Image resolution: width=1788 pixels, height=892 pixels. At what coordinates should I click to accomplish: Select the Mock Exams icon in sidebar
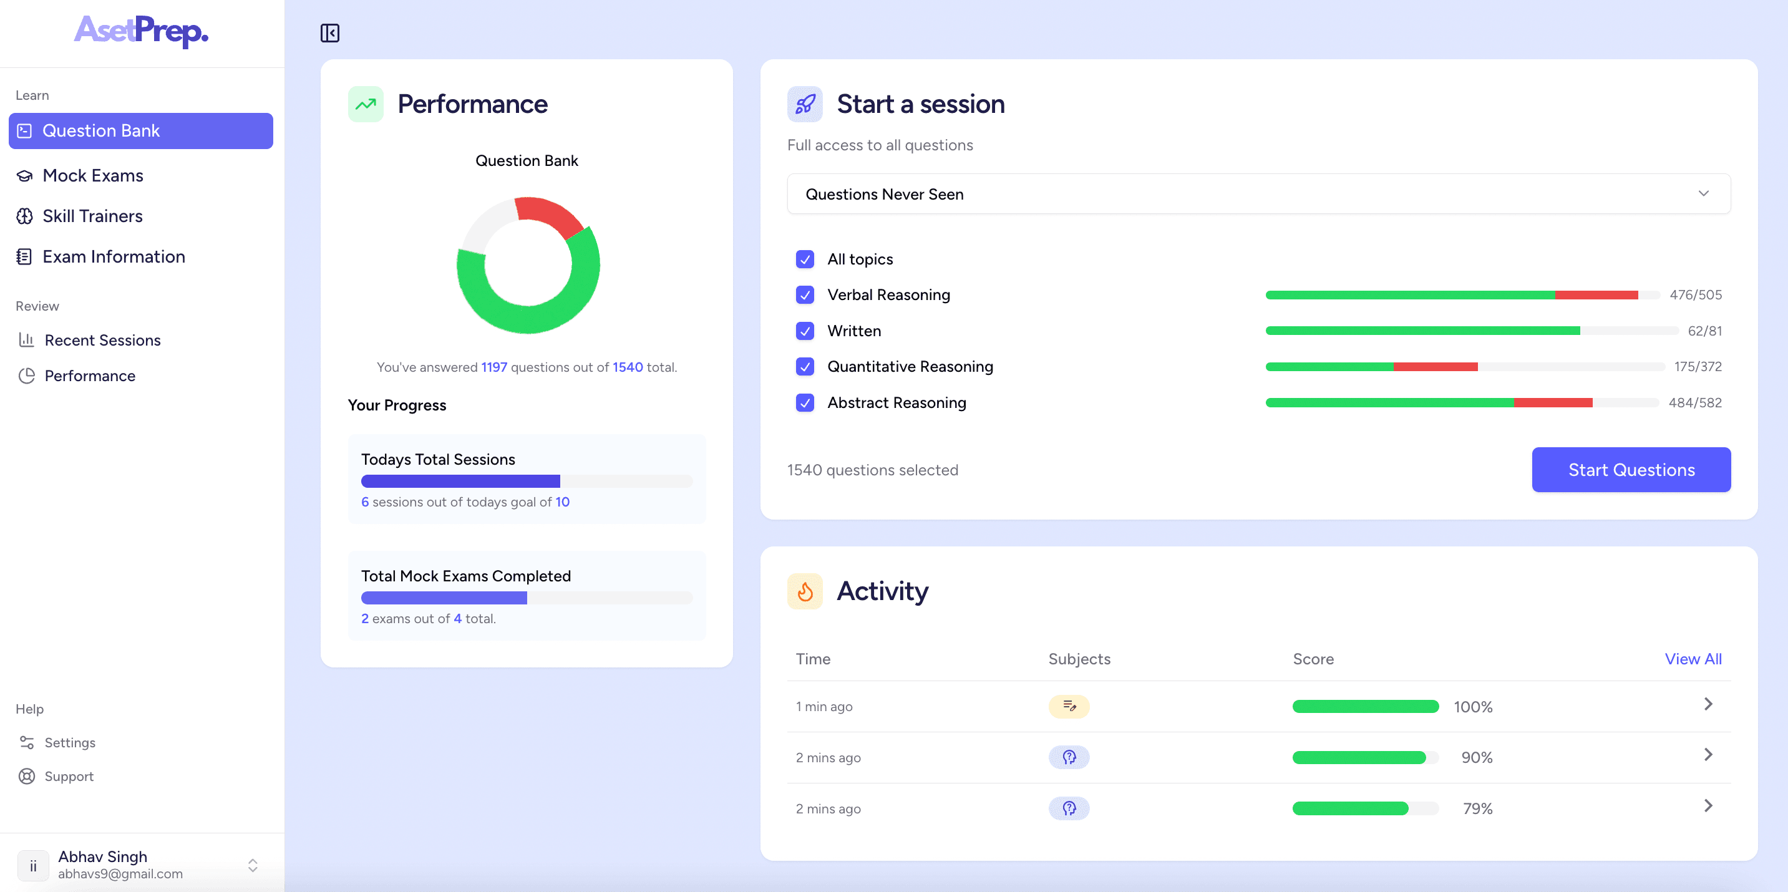pos(24,176)
